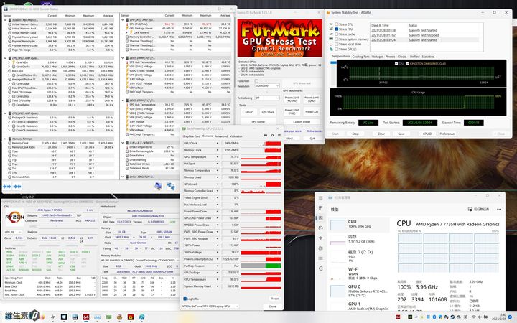The image size is (517, 323).
Task: Open Voltages tab in AIDA64
Action: [x=378, y=57]
